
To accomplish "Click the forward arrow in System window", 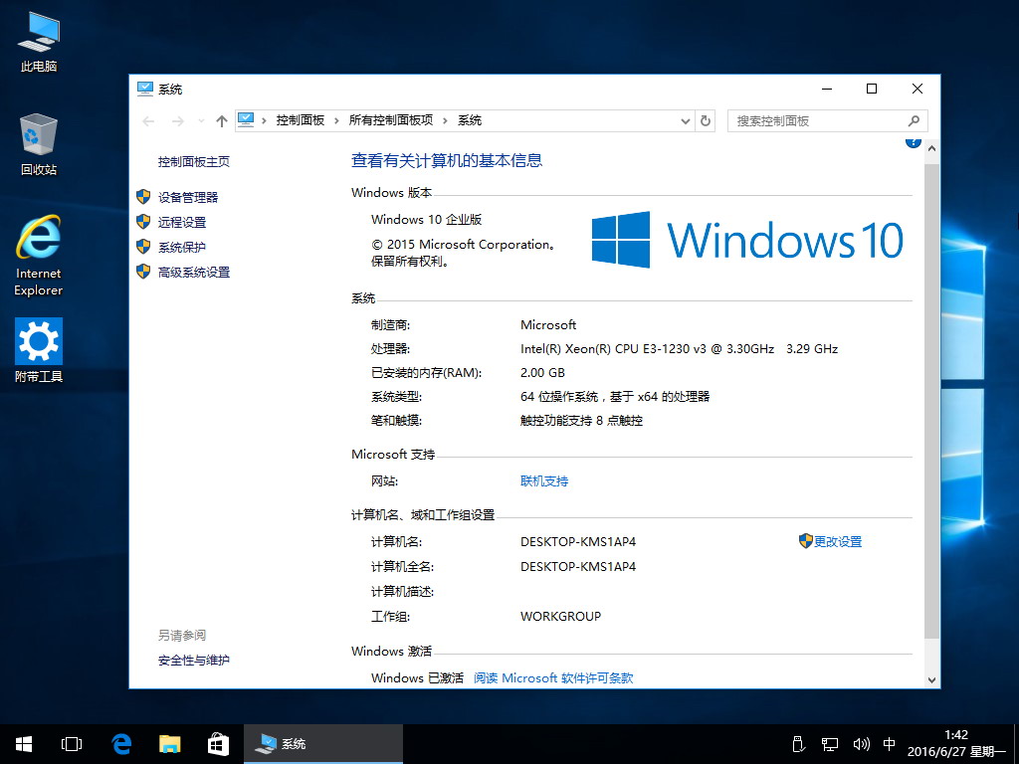I will point(177,120).
